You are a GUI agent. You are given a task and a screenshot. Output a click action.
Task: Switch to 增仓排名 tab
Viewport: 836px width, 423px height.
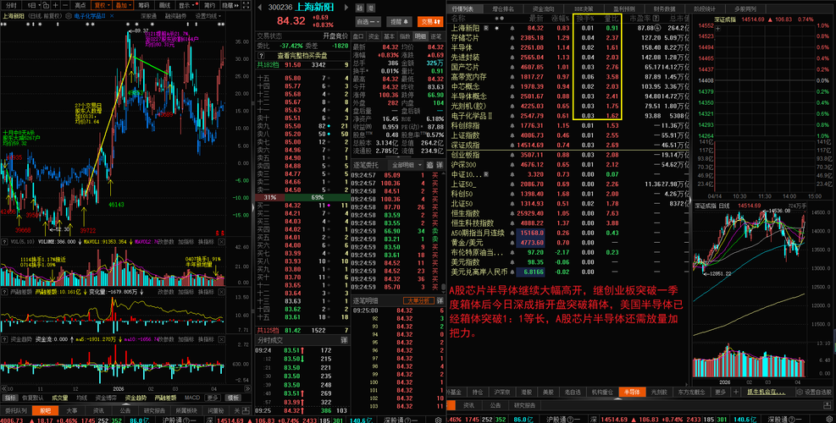click(503, 9)
